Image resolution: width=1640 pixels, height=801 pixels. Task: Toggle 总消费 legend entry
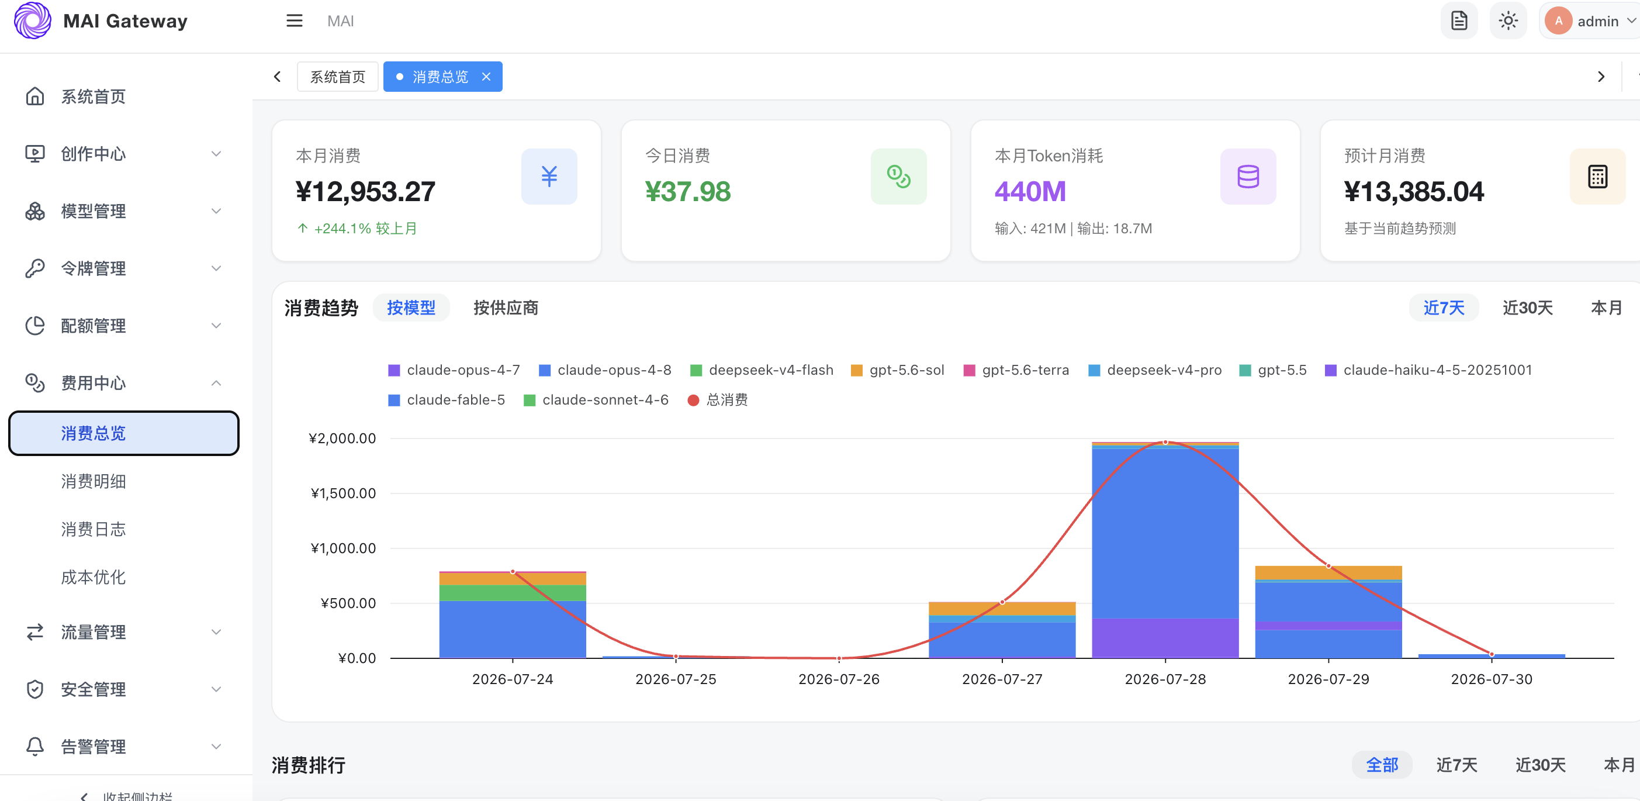point(718,400)
